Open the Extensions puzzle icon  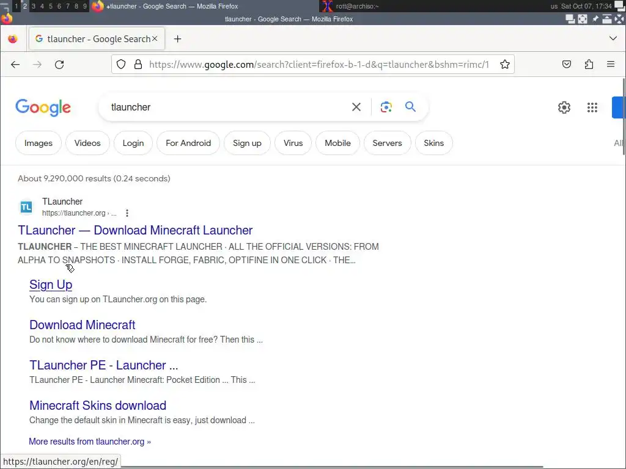(x=589, y=64)
